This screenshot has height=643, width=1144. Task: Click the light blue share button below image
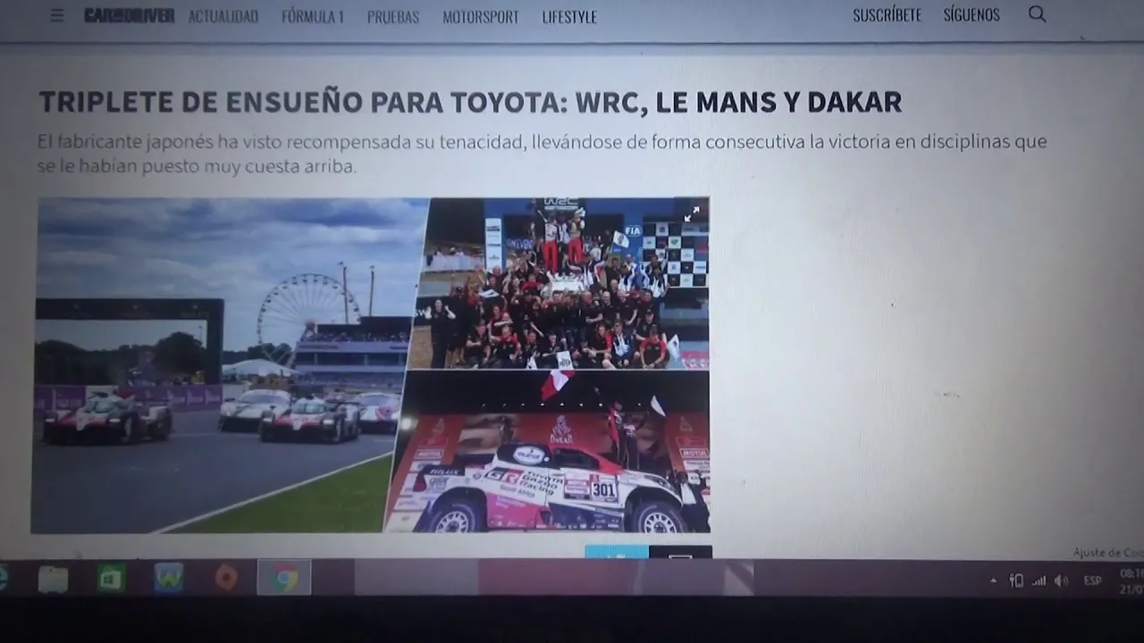(x=617, y=552)
